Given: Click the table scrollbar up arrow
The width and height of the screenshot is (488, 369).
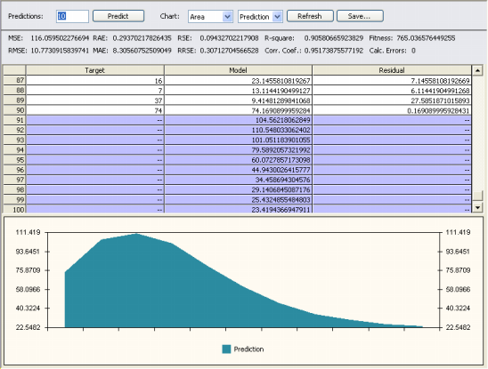Looking at the screenshot, I should (x=477, y=70).
